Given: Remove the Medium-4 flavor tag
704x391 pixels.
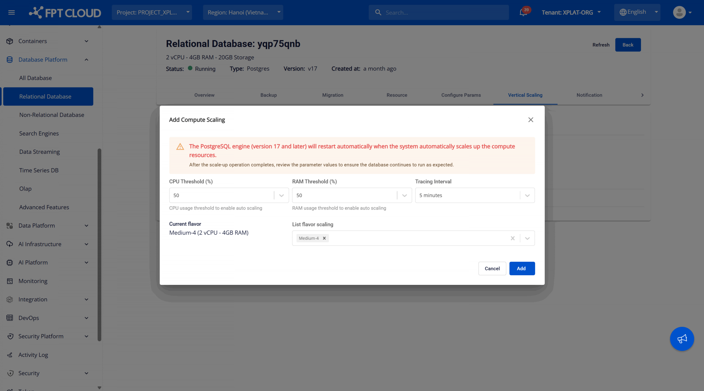Looking at the screenshot, I should (324, 238).
